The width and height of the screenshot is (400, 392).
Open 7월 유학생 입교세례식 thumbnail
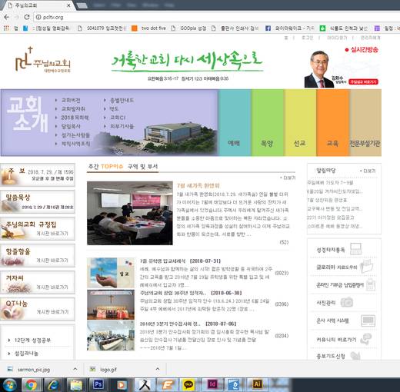tap(111, 273)
